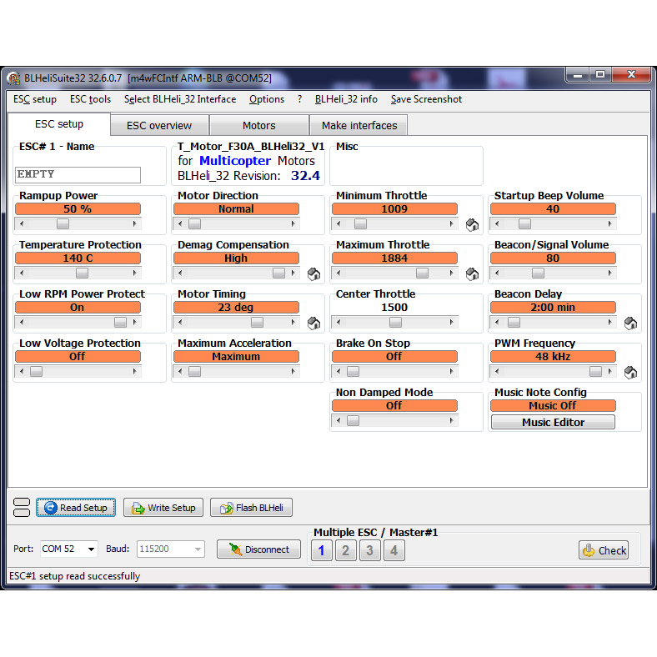Increase Low Voltage Protection with right arrow

(x=135, y=371)
